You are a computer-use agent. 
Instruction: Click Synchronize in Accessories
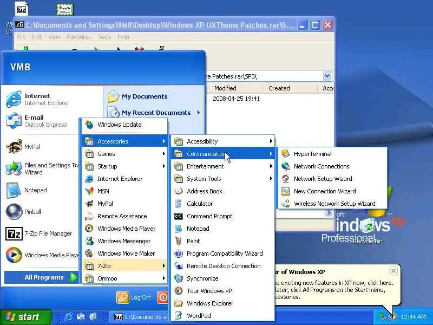pos(223,278)
